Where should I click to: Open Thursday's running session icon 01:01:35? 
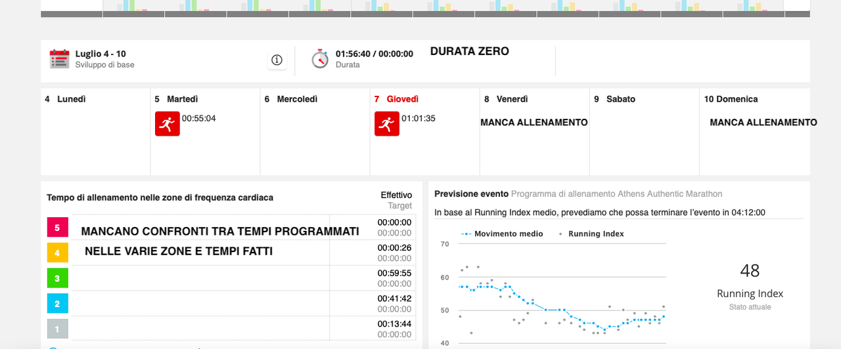tap(387, 123)
